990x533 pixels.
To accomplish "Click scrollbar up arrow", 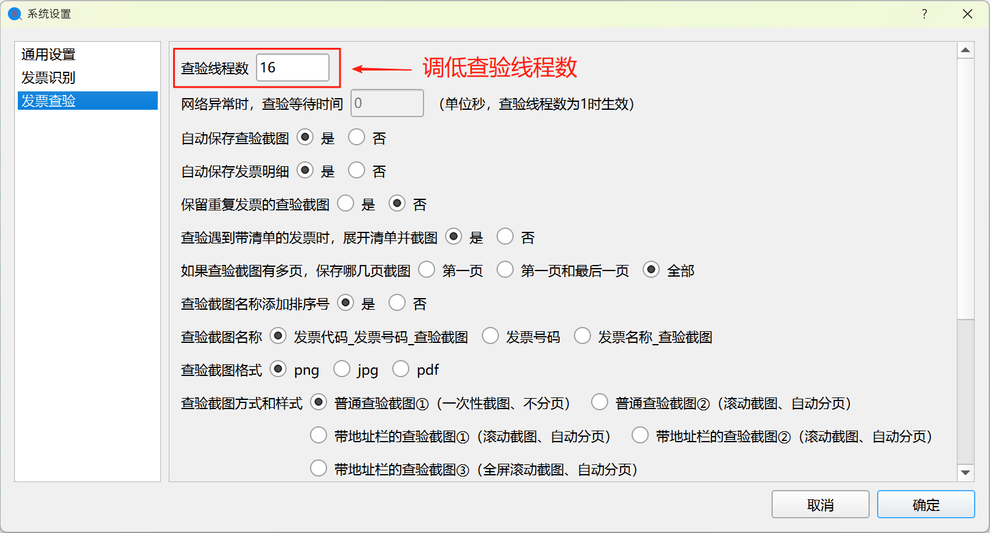I will 965,50.
